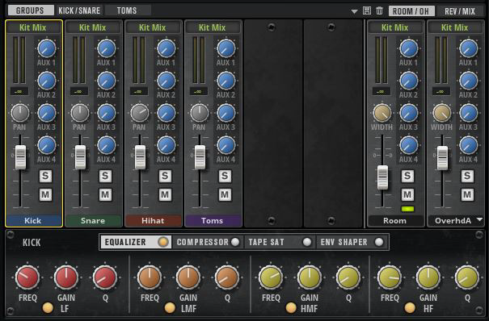
Task: Open Hihat channel Kit Mix output selector
Action: click(153, 27)
